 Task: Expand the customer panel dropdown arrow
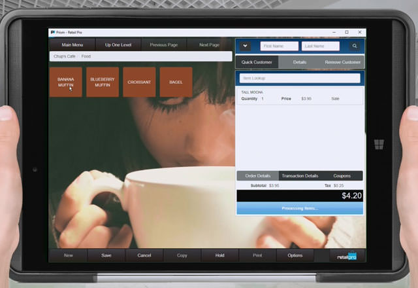[245, 46]
